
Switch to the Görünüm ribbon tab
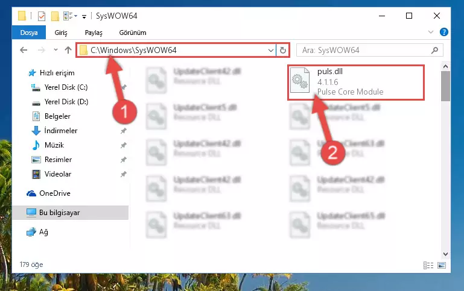[x=133, y=33]
